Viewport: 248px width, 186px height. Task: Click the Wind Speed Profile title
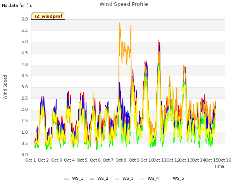click(x=124, y=4)
